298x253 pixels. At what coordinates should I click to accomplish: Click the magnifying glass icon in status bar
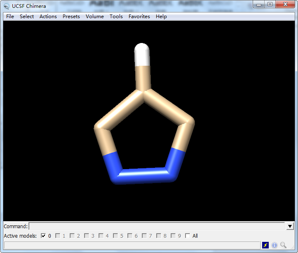[x=283, y=245]
